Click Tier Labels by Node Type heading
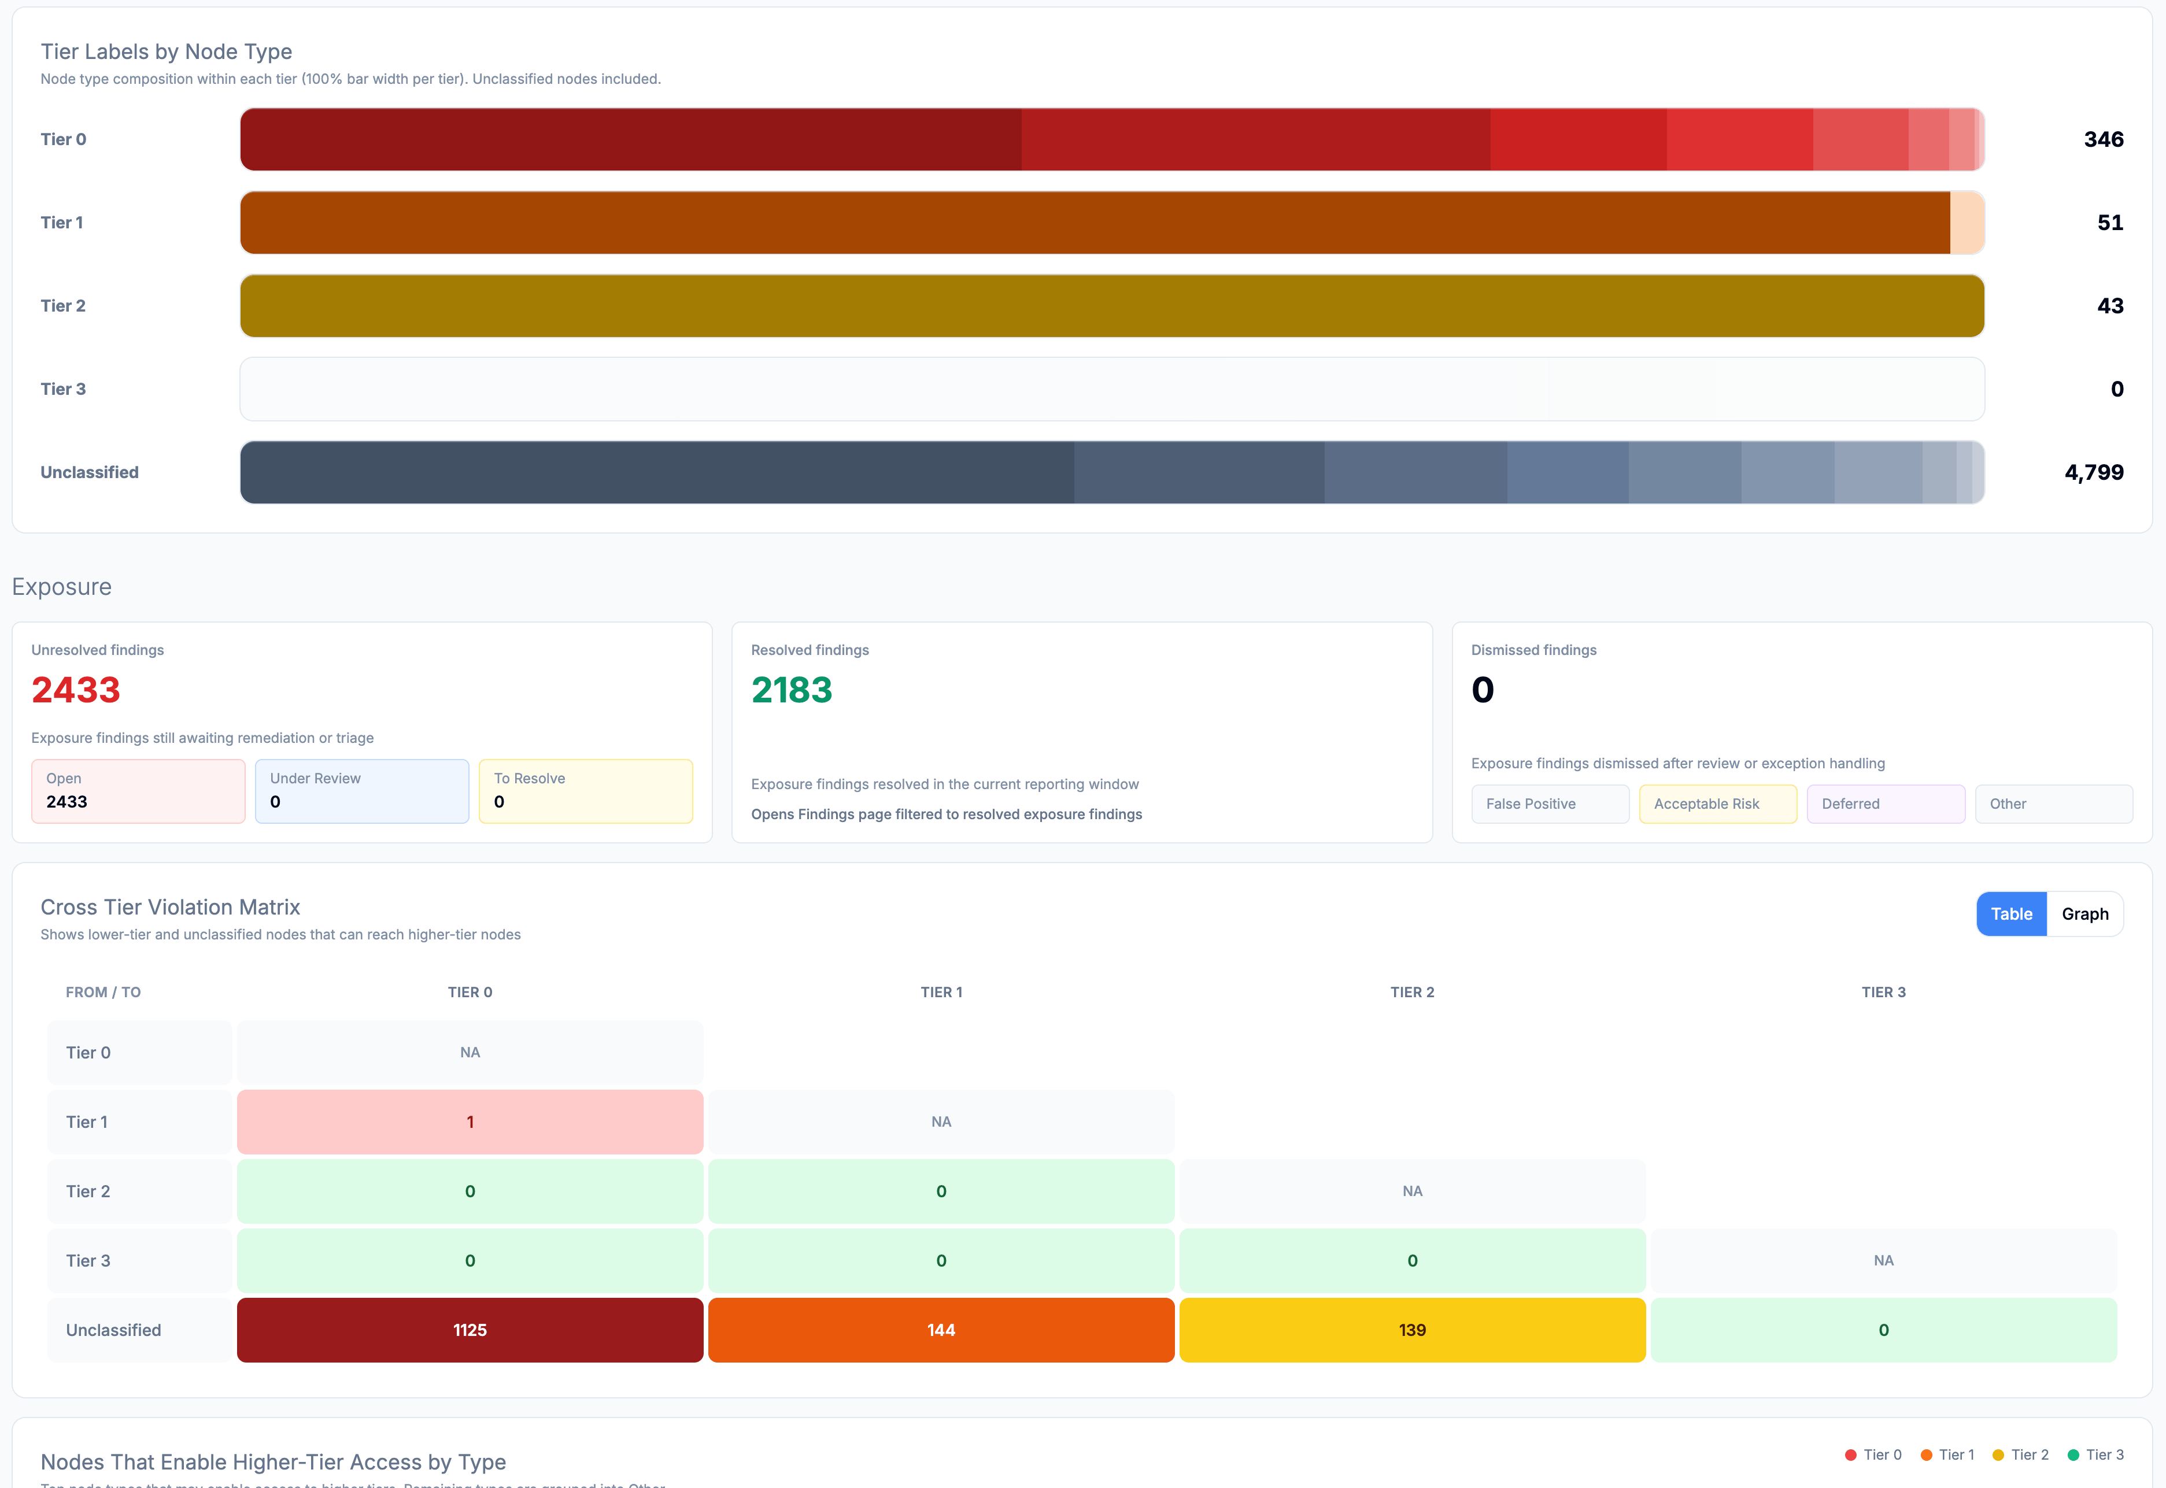 pos(166,51)
